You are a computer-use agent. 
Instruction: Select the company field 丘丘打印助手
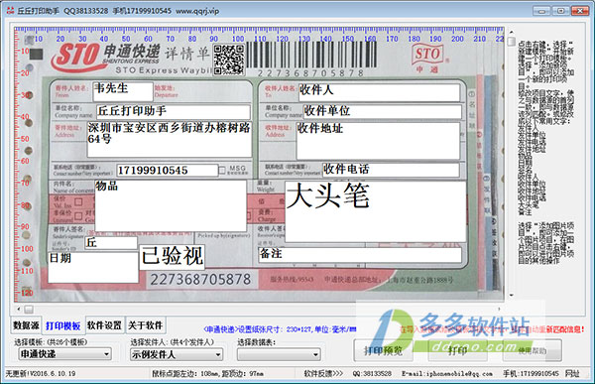(x=174, y=112)
